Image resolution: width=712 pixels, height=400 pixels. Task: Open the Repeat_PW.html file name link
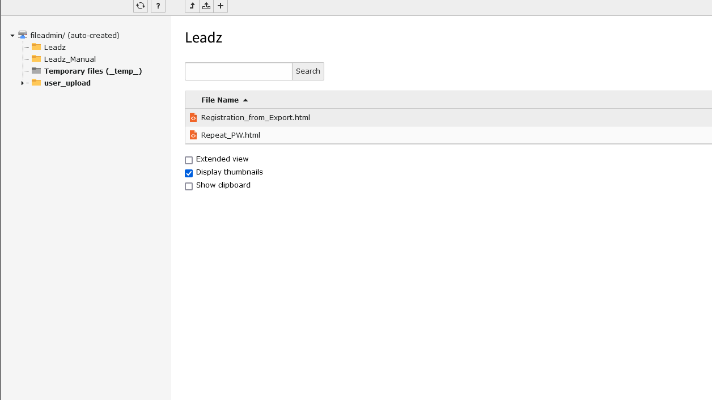[230, 135]
